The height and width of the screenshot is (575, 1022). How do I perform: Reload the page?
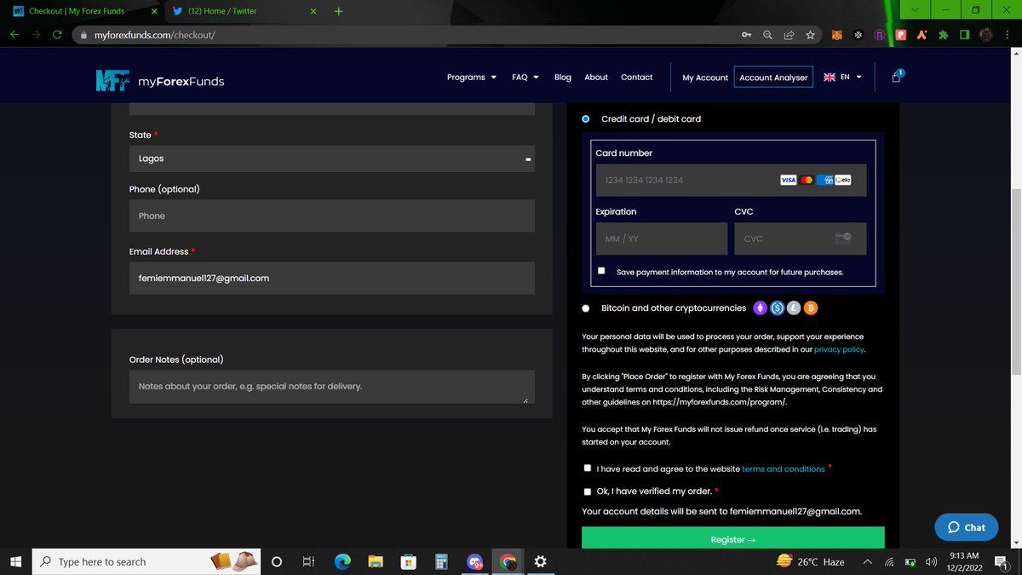coord(57,35)
